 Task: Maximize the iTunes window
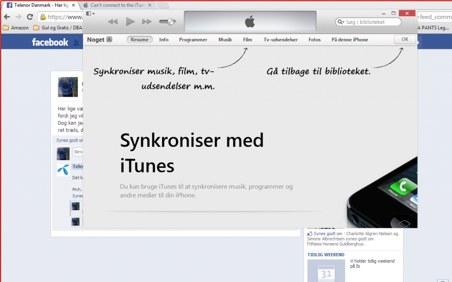393,13
